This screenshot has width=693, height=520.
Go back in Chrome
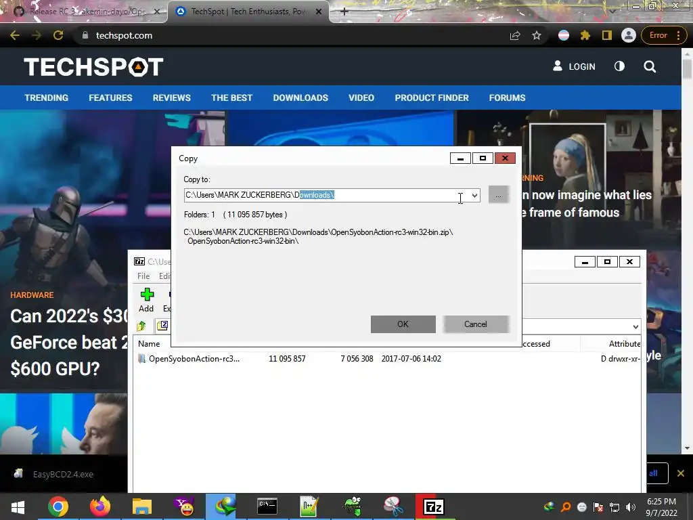pyautogui.click(x=15, y=35)
